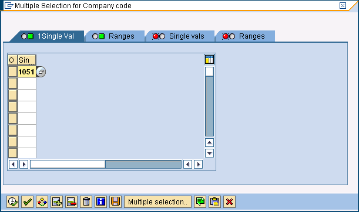This screenshot has width=359, height=212.
Task: Select the row selector beside value 1051
Action: tap(12, 71)
